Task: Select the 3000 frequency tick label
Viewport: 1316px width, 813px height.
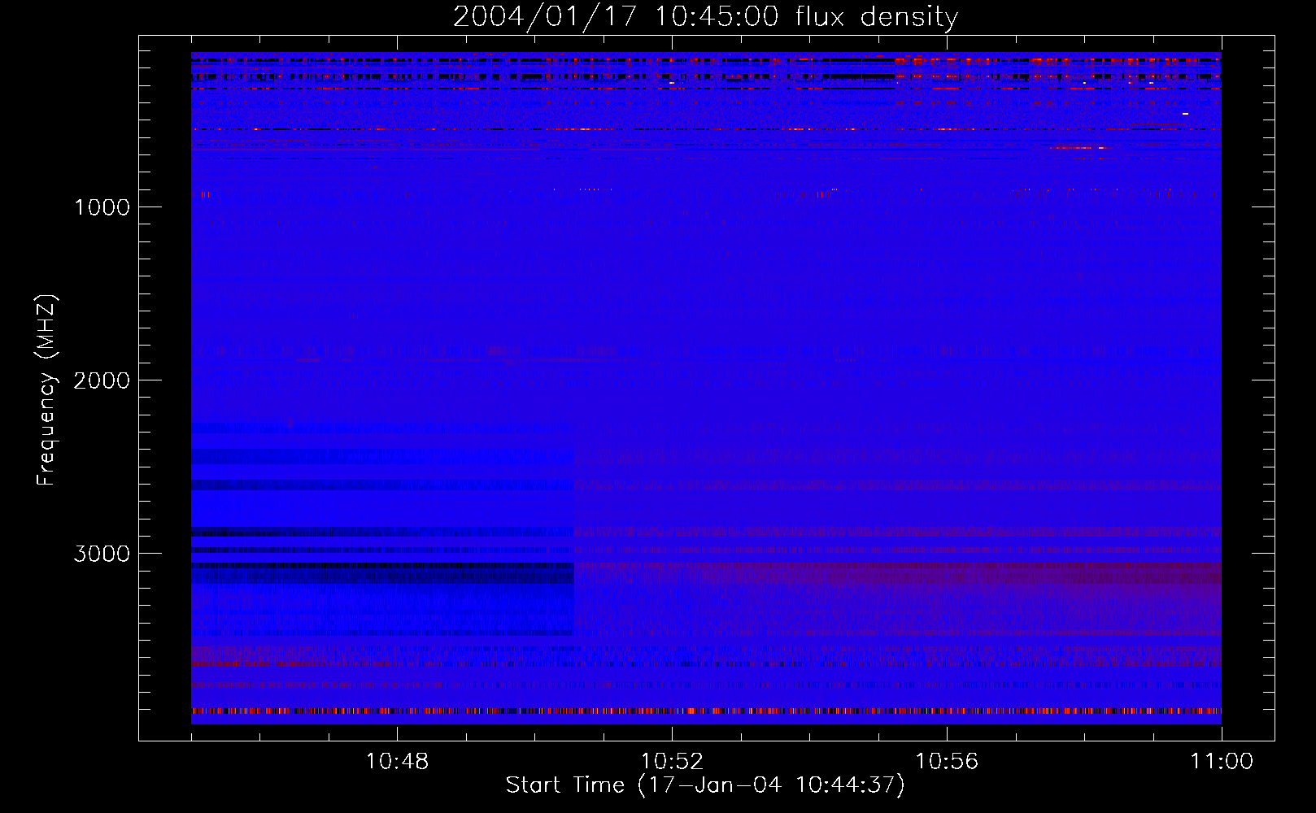Action: pos(102,554)
